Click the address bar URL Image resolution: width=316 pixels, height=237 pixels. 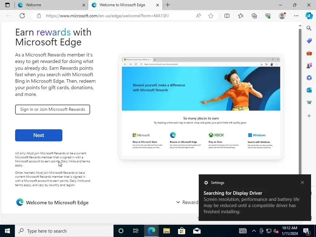[107, 16]
